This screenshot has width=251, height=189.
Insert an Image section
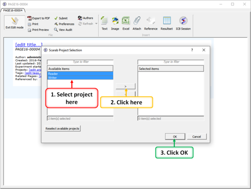pyautogui.click(x=115, y=21)
